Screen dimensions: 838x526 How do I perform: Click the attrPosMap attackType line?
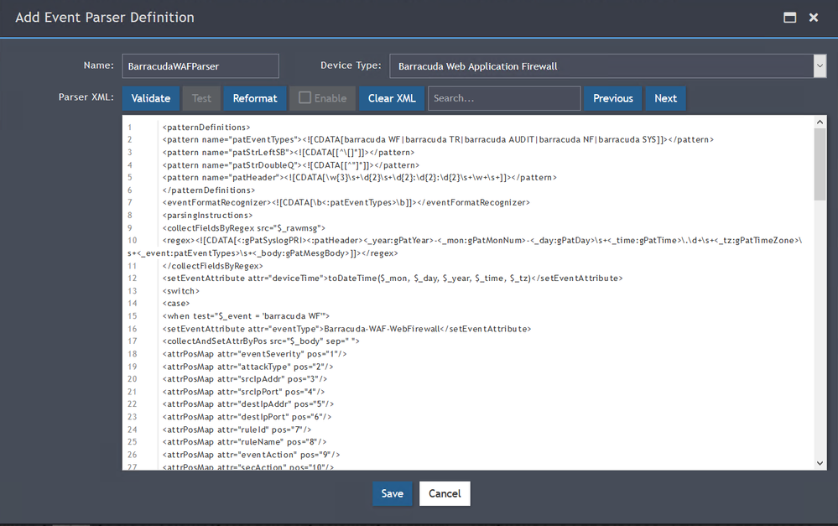tap(248, 367)
